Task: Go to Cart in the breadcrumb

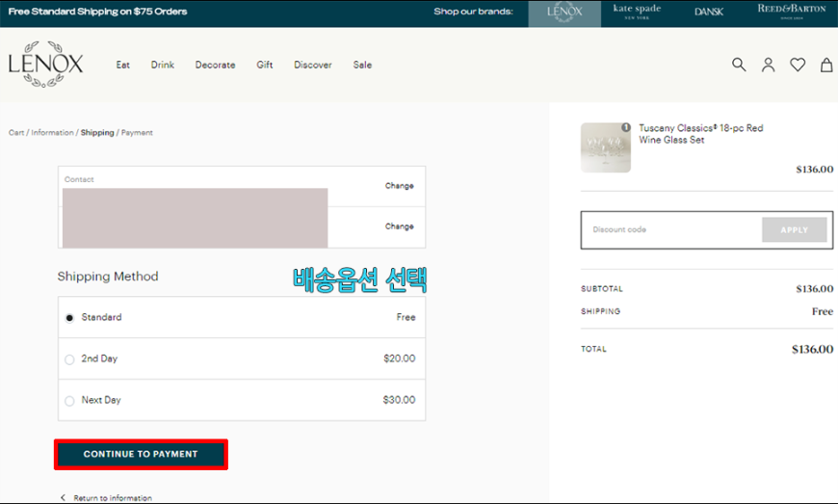Action: [16, 133]
